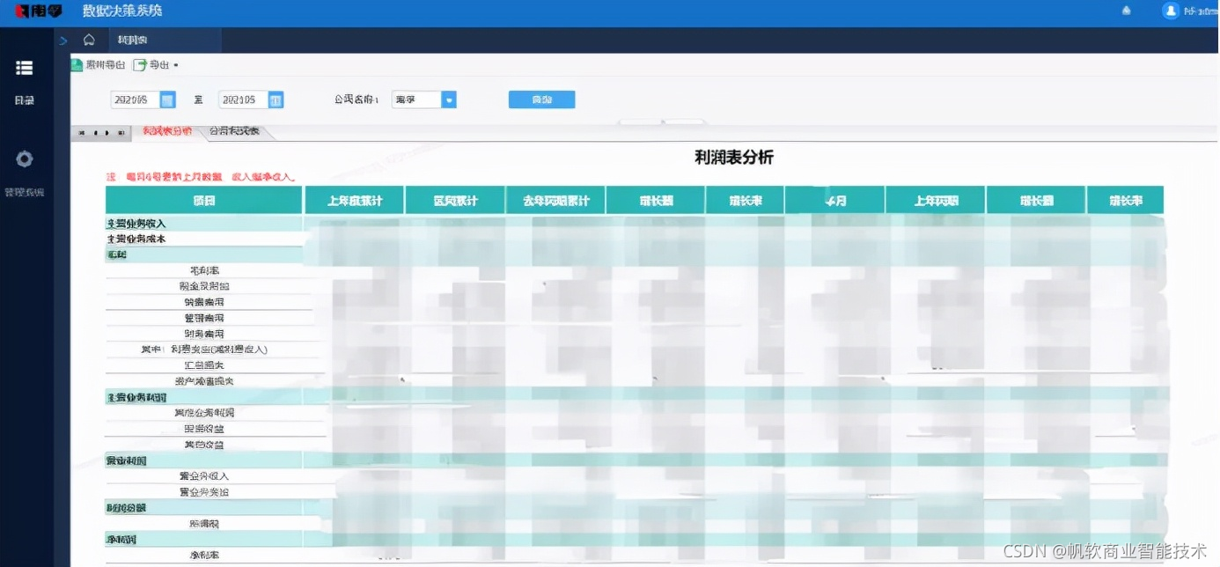
Task: Open the calendar picker for the end date
Action: click(276, 99)
